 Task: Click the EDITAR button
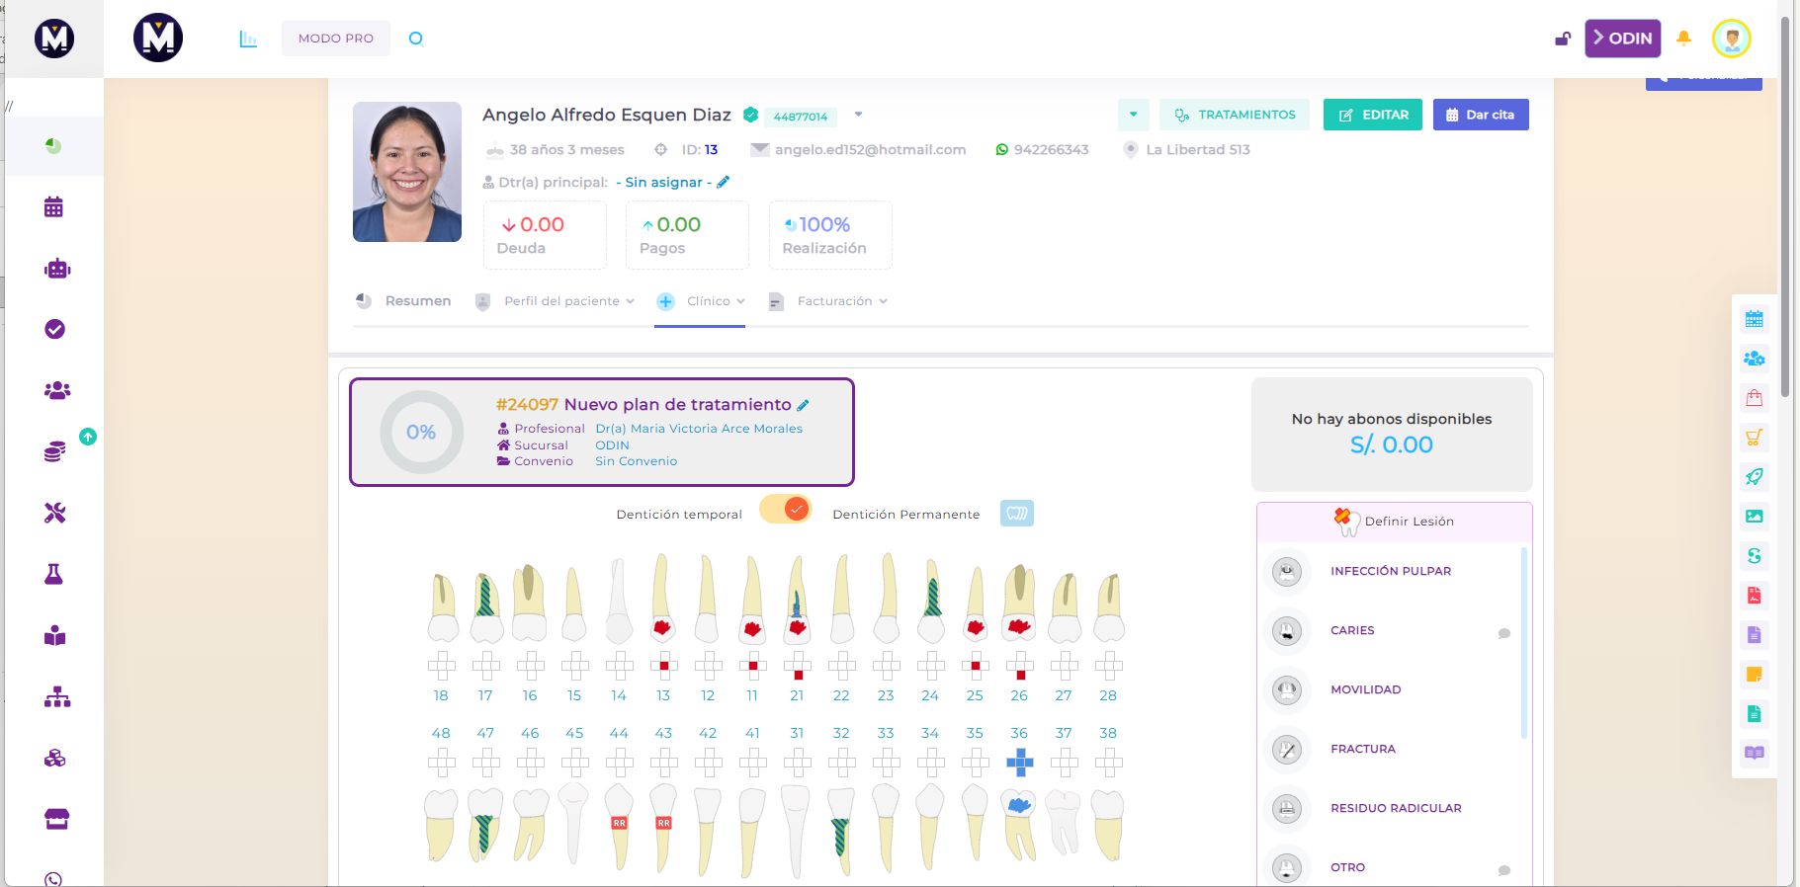[1374, 115]
